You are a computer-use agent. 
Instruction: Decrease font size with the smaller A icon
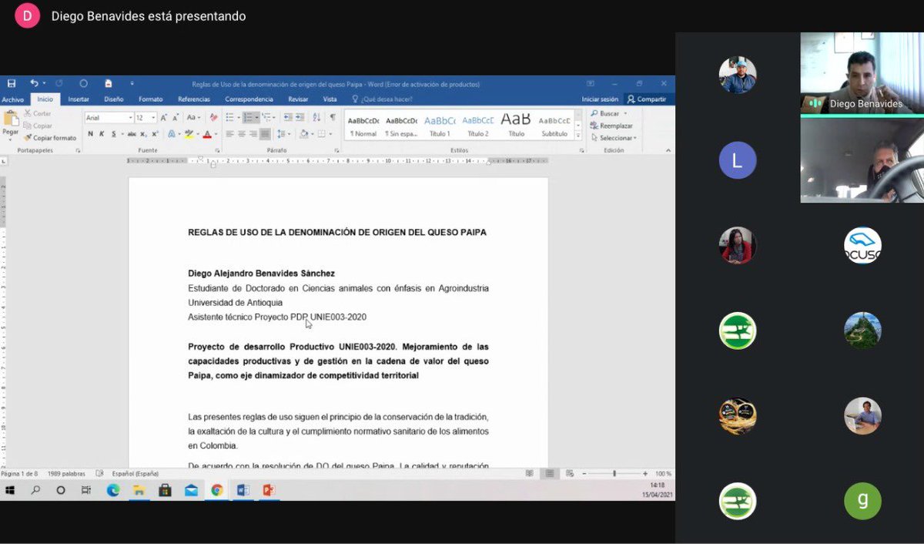175,118
